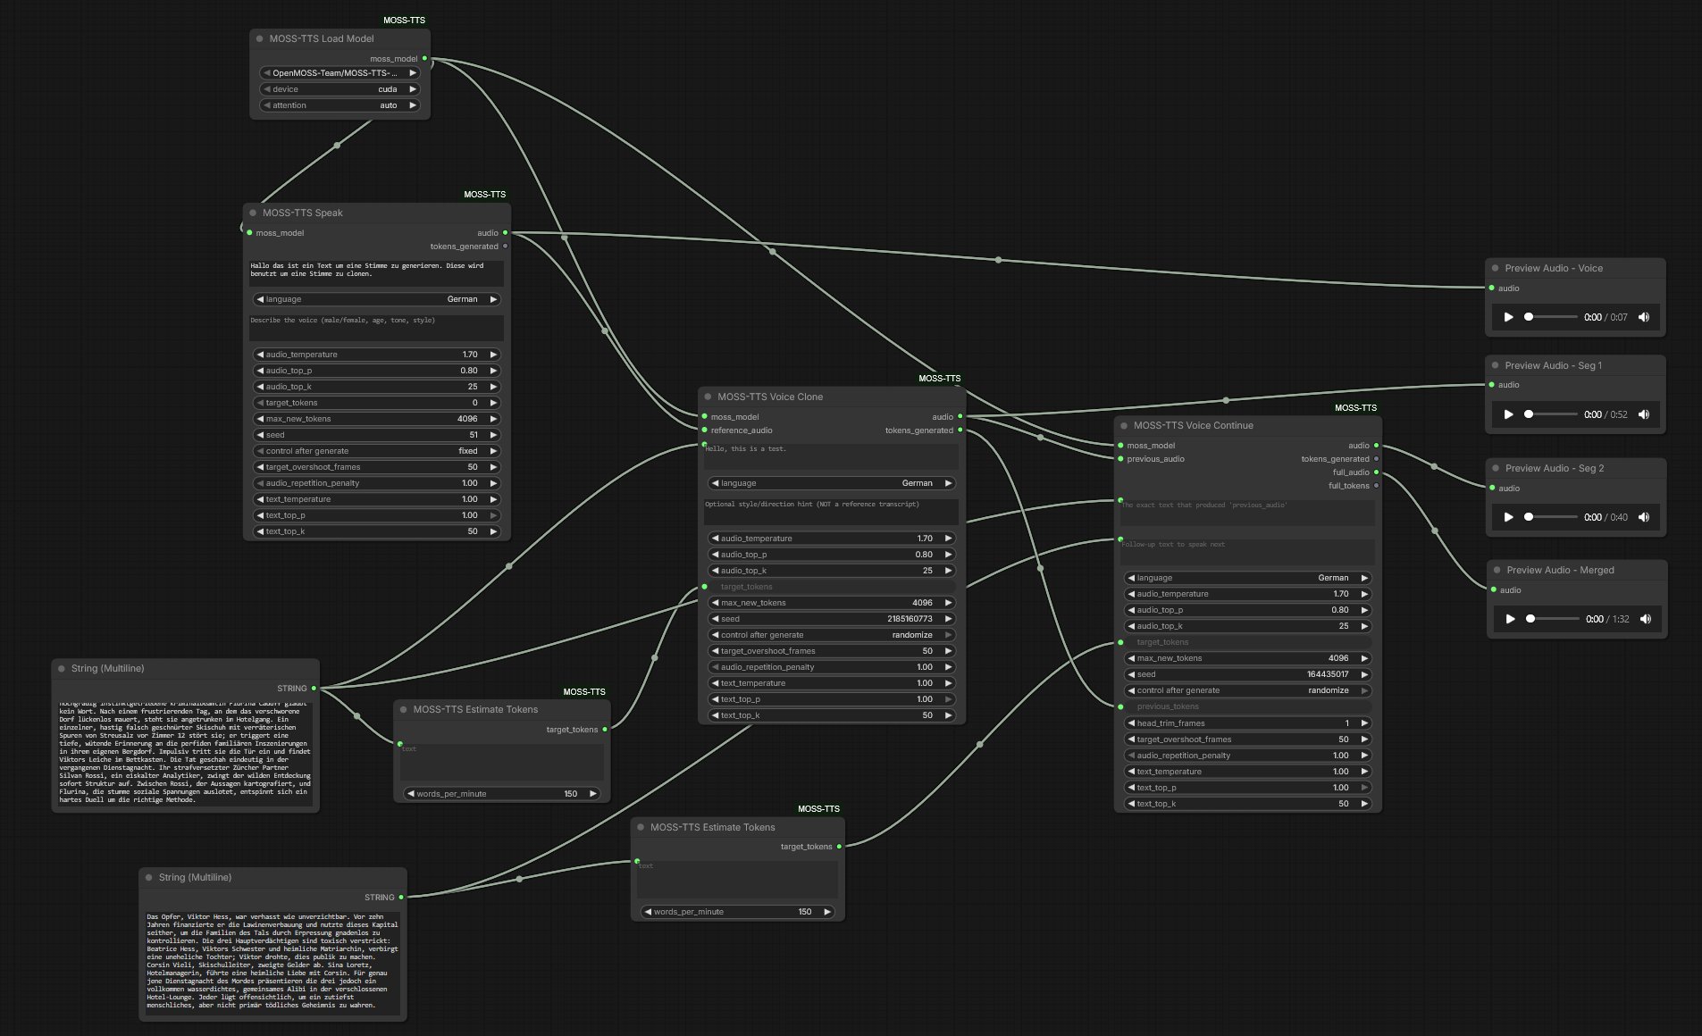Click the seek slider in Preview Audio - Seg 1

tap(1550, 414)
